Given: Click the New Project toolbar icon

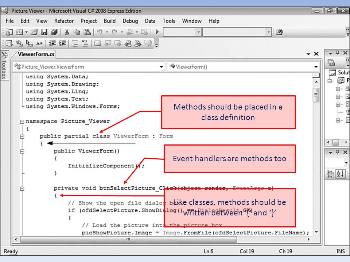Looking at the screenshot, I should point(9,32).
